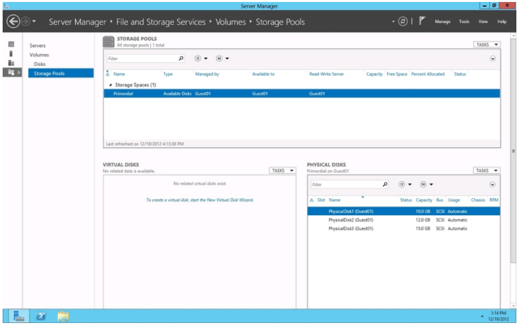Open Storage Pools list options dropdown
519x325 pixels.
pos(201,59)
